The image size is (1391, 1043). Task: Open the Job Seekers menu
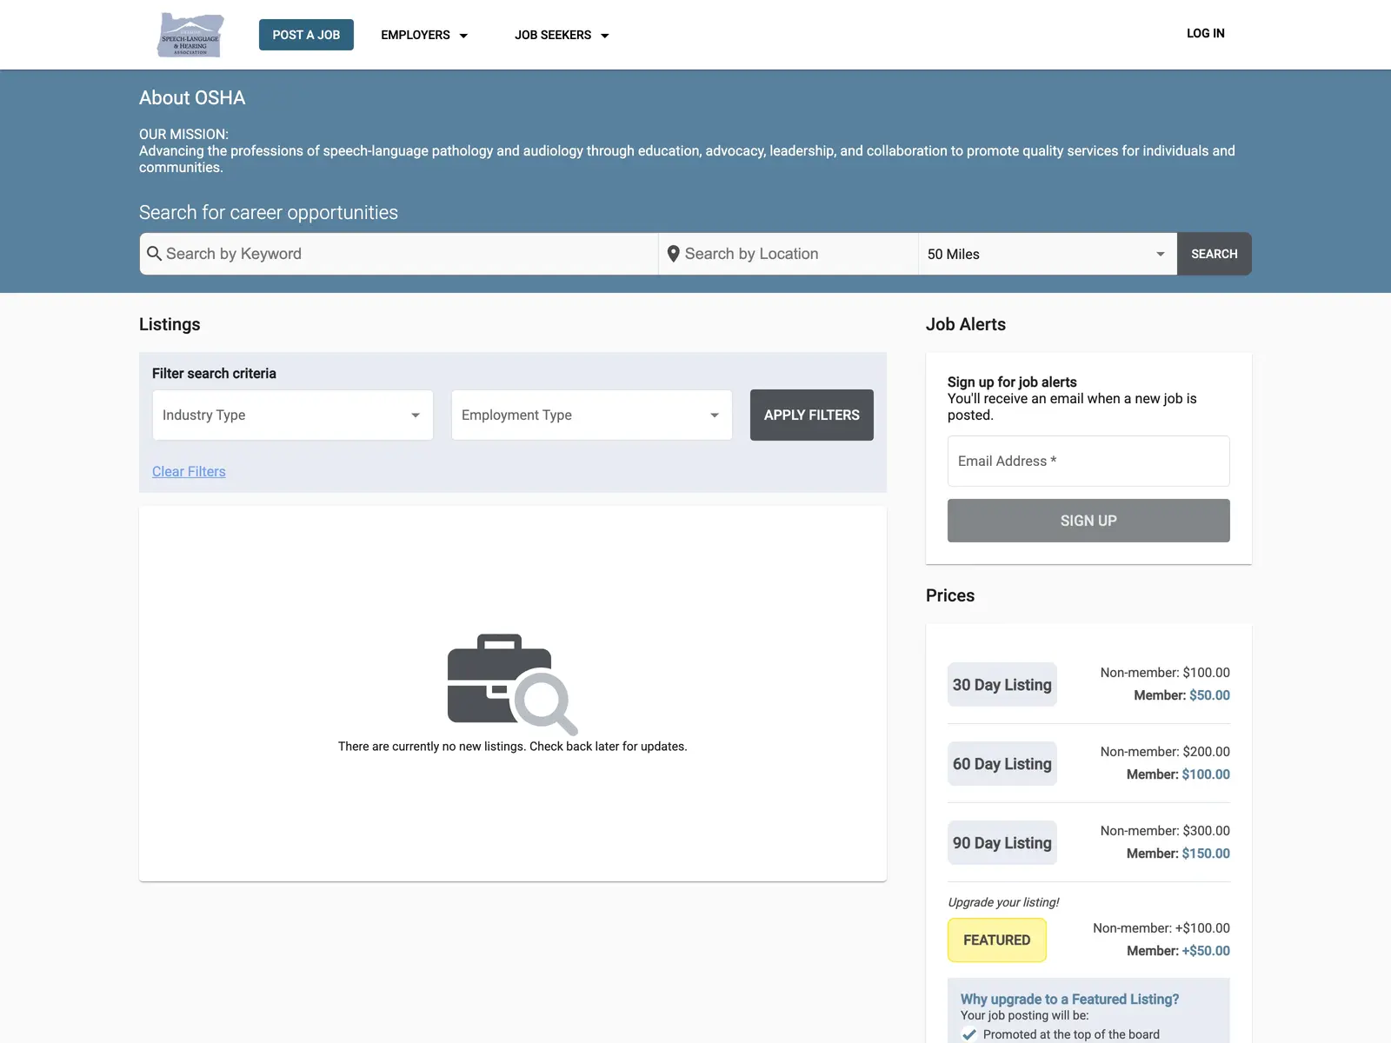562,35
